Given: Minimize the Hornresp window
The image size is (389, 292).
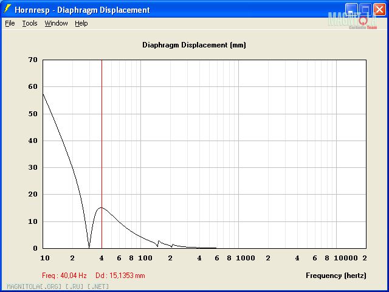Looking at the screenshot, I should click(352, 10).
